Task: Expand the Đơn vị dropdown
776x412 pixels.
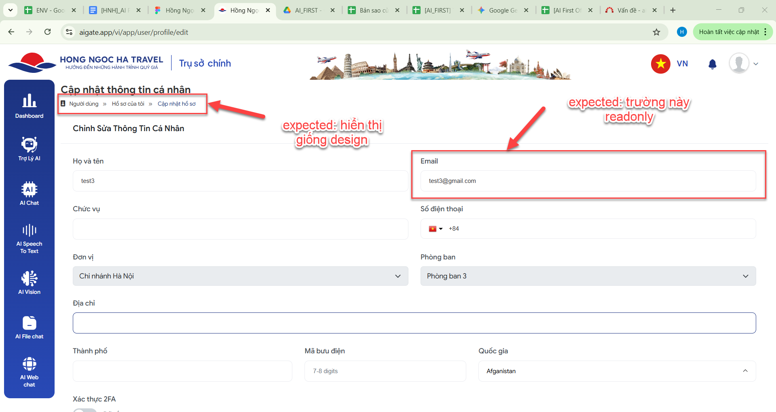Action: (240, 276)
